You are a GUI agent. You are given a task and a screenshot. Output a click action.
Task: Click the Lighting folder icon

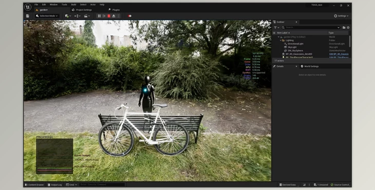284,41
